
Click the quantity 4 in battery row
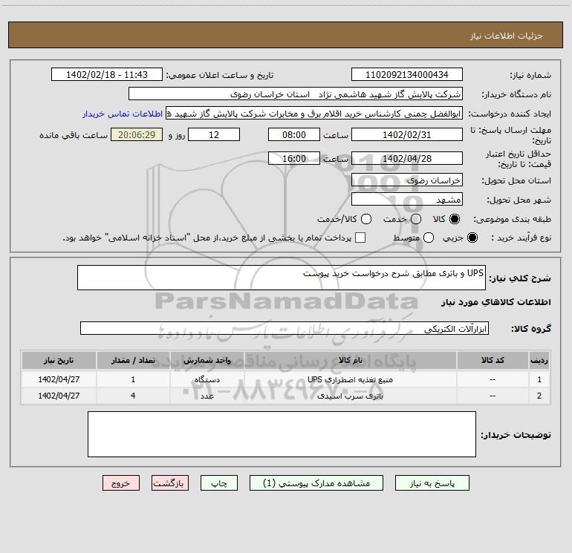pos(133,396)
